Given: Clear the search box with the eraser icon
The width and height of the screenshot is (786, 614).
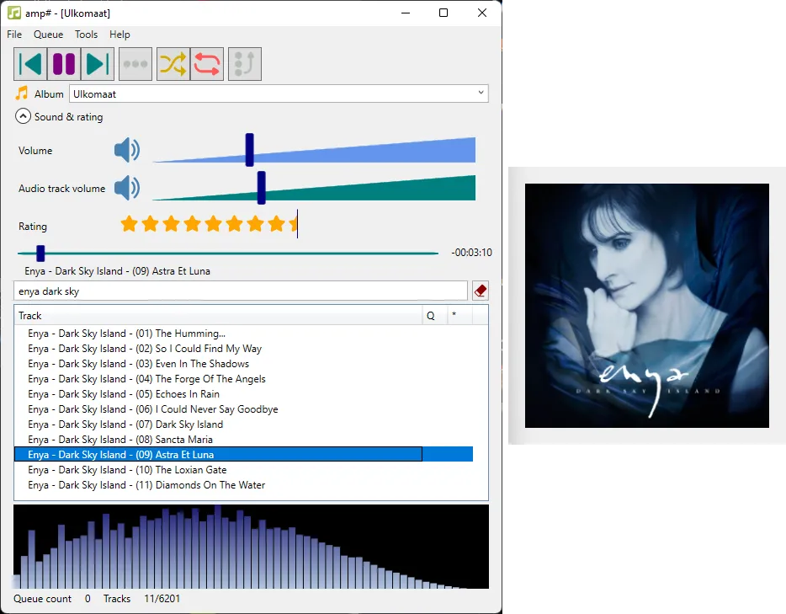Looking at the screenshot, I should tap(480, 290).
